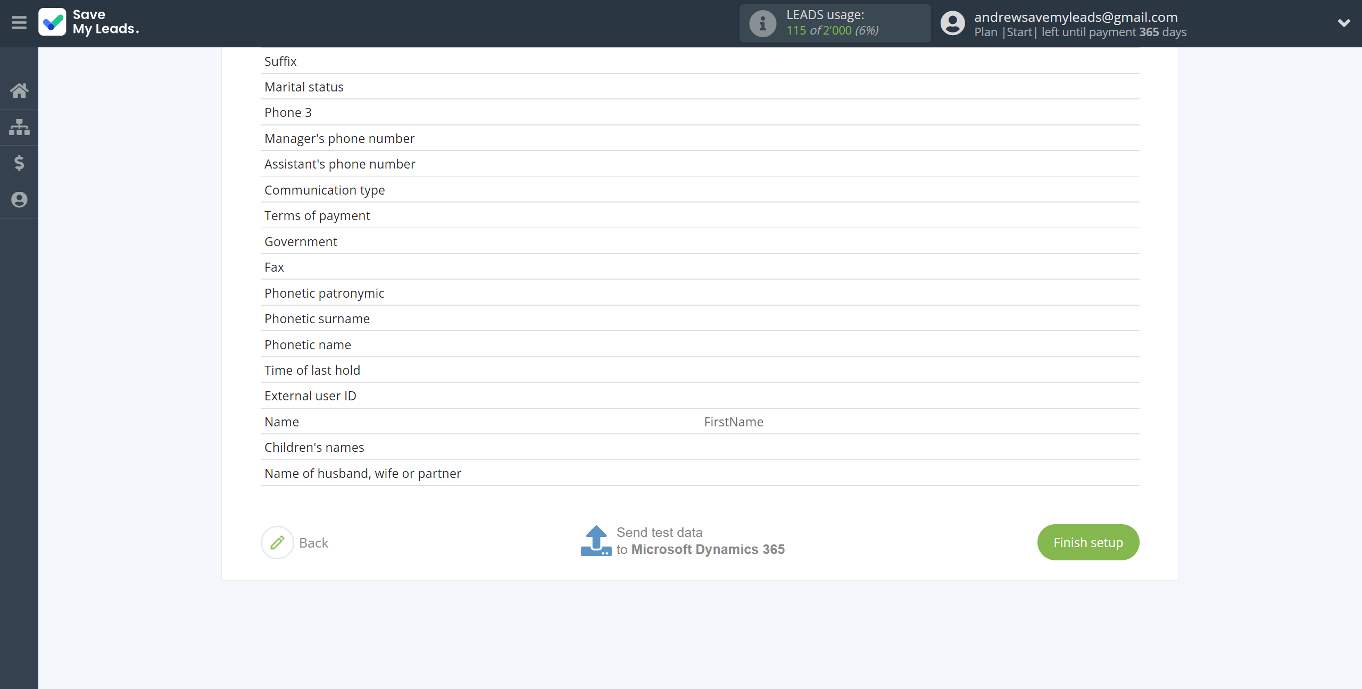Expand the account dropdown chevron
Image resolution: width=1362 pixels, height=689 pixels.
coord(1344,23)
